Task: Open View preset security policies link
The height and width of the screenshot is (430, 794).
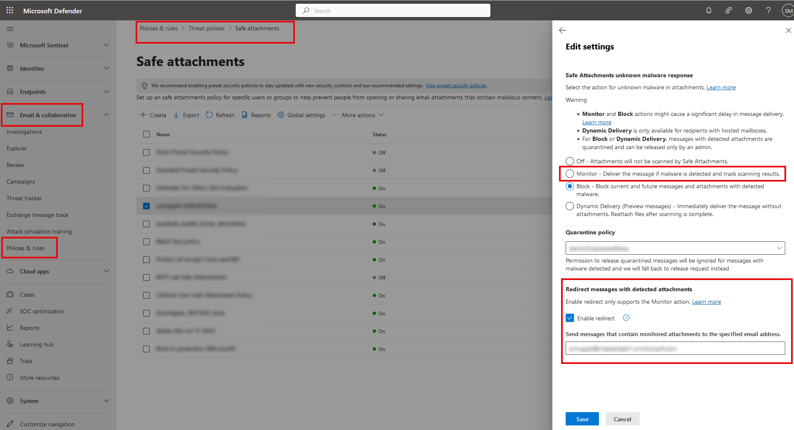Action: (x=456, y=86)
